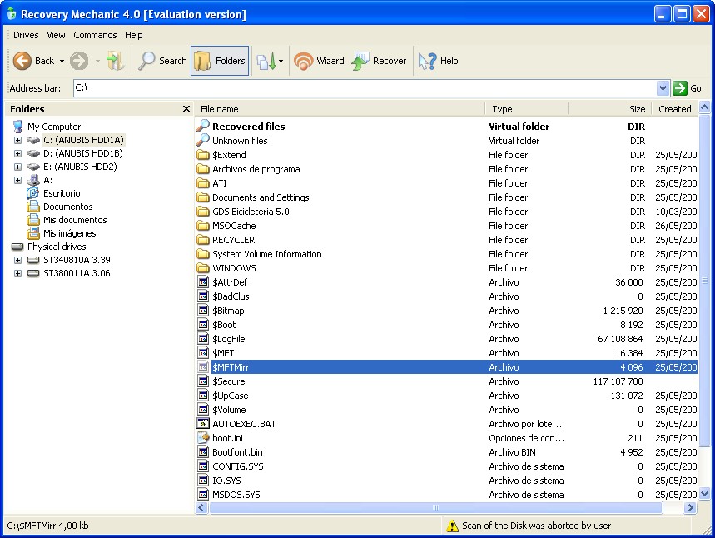Click the WINDOWS folder icon

tap(203, 268)
